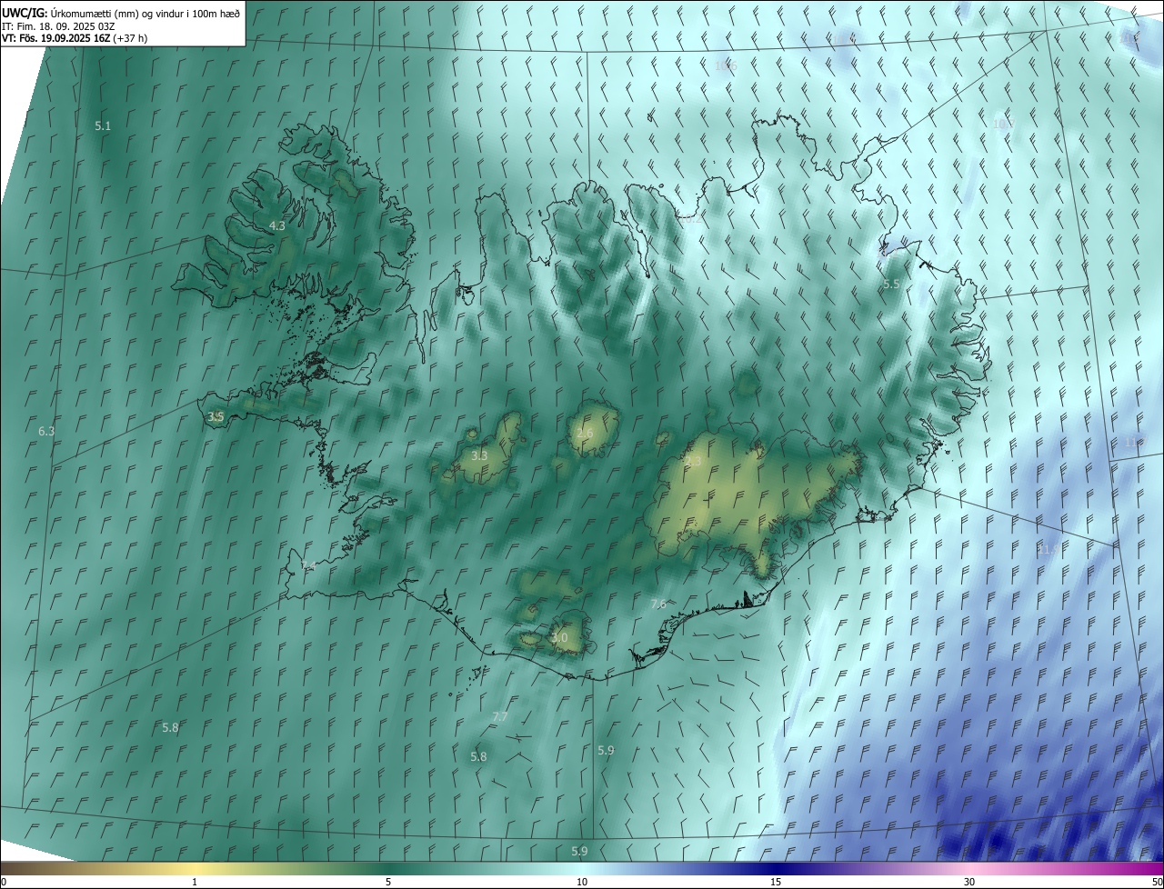The image size is (1164, 889).
Task: Select the faint 10.7 label in the northeast sea
Action: coord(1003,124)
